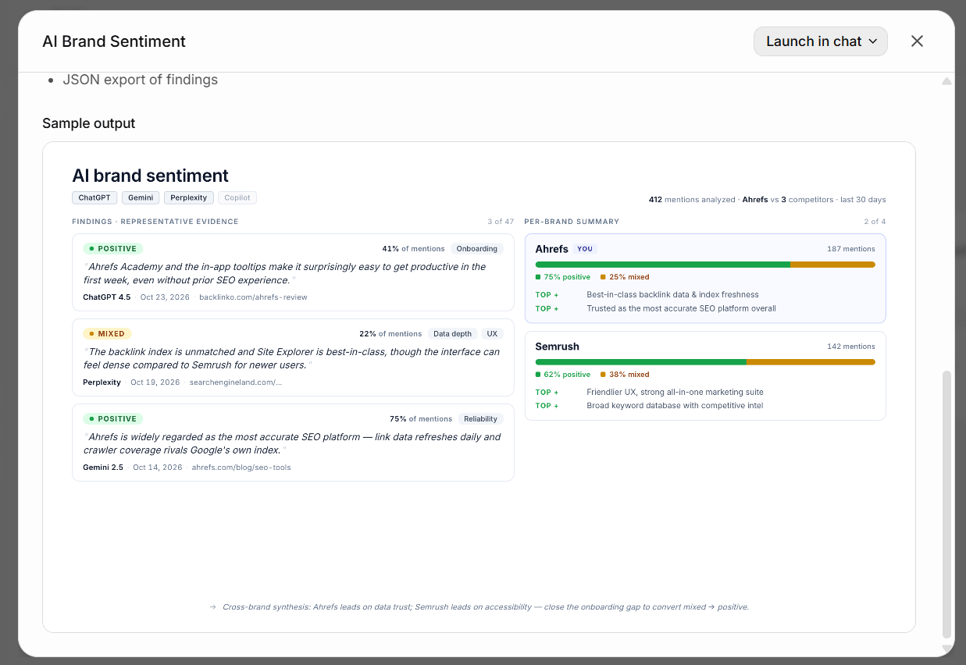Open ahrefs.com/blog/seo-tools source link

pyautogui.click(x=241, y=468)
